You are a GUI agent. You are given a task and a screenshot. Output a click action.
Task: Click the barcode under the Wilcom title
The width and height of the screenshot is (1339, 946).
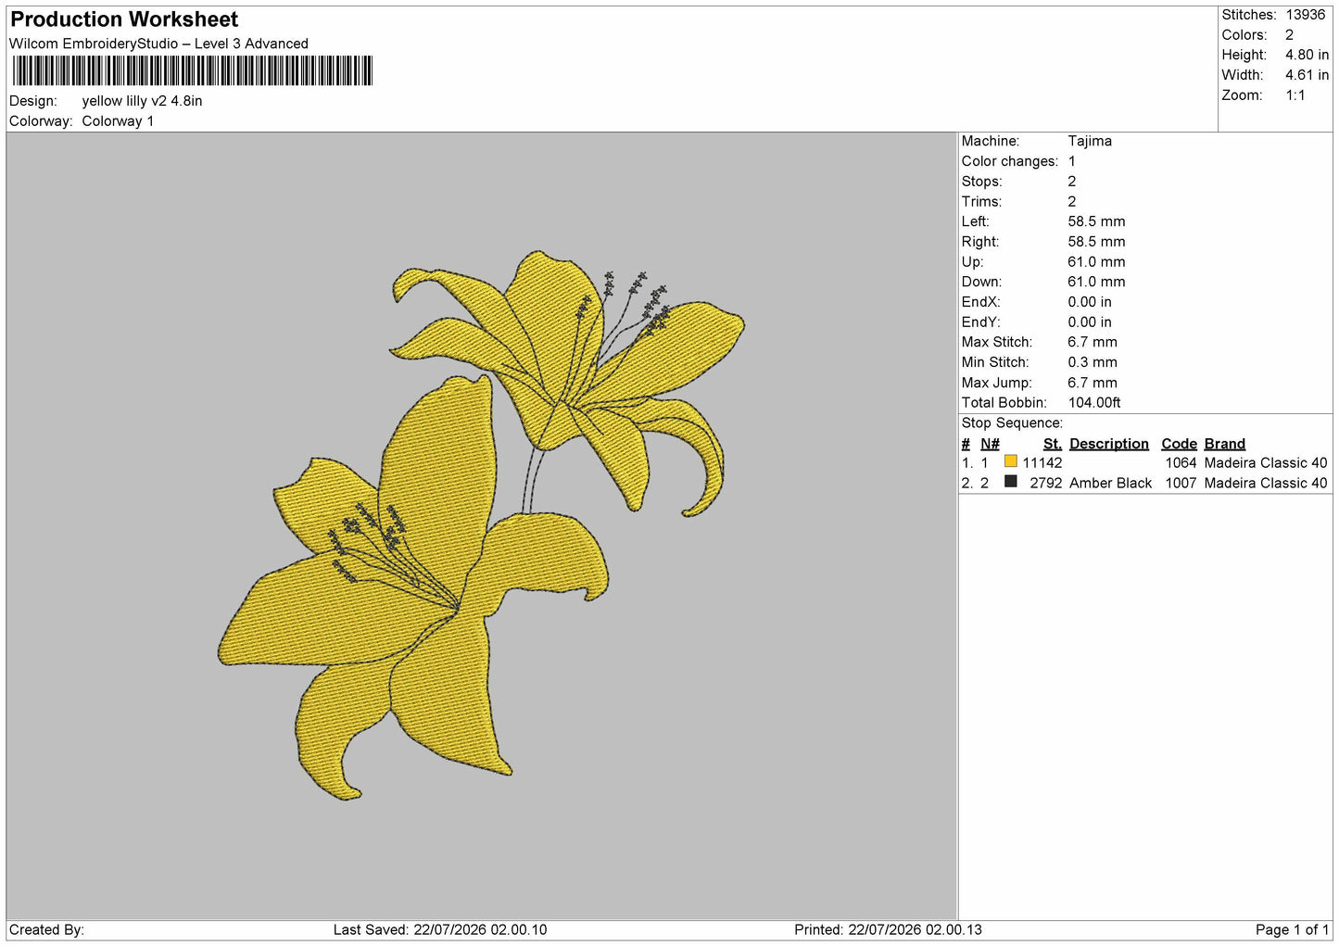click(193, 71)
